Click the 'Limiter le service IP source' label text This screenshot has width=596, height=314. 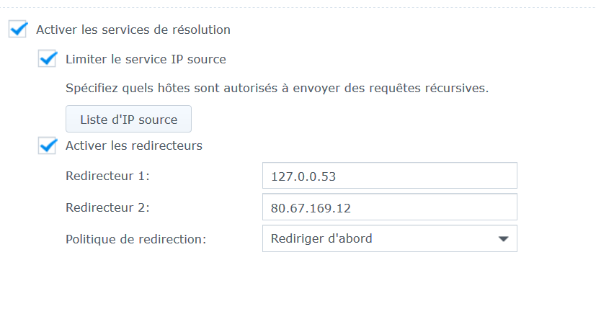tap(146, 59)
